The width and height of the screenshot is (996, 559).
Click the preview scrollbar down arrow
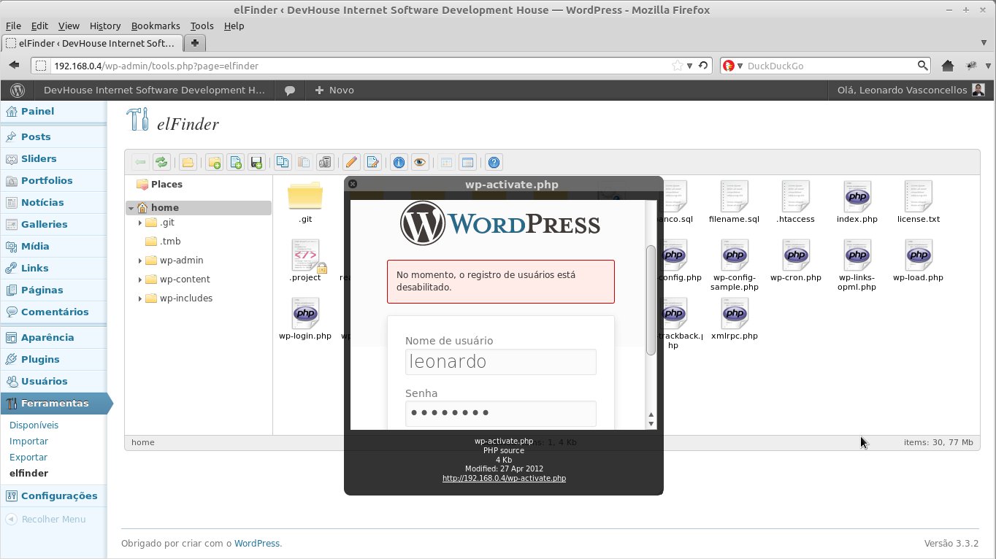651,424
